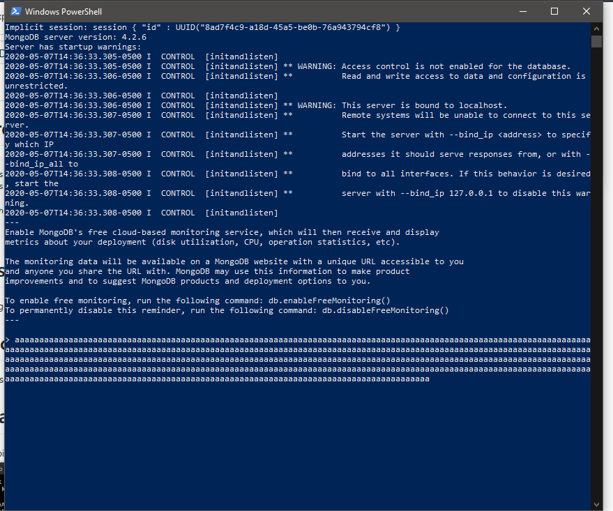This screenshot has height=511, width=613.
Task: Click 'Server has startup warnings:' line
Action: [73, 47]
